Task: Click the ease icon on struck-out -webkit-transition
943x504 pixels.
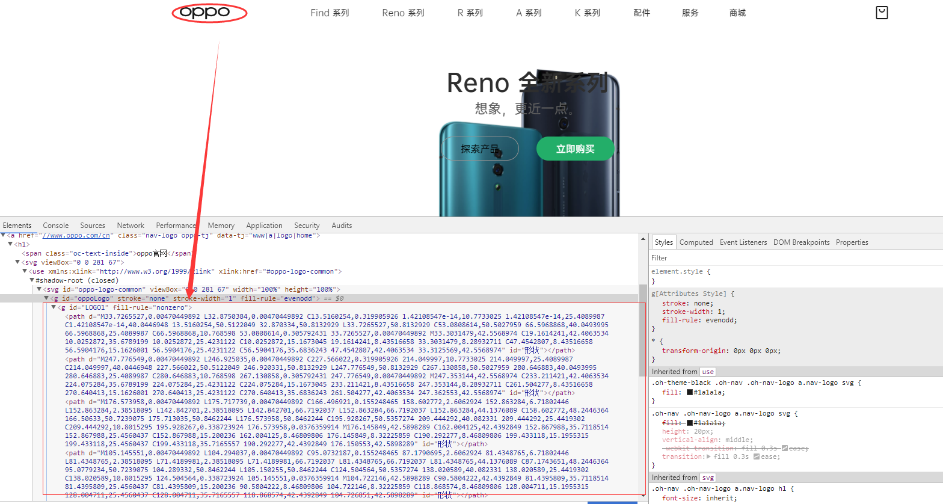Action: (x=785, y=448)
